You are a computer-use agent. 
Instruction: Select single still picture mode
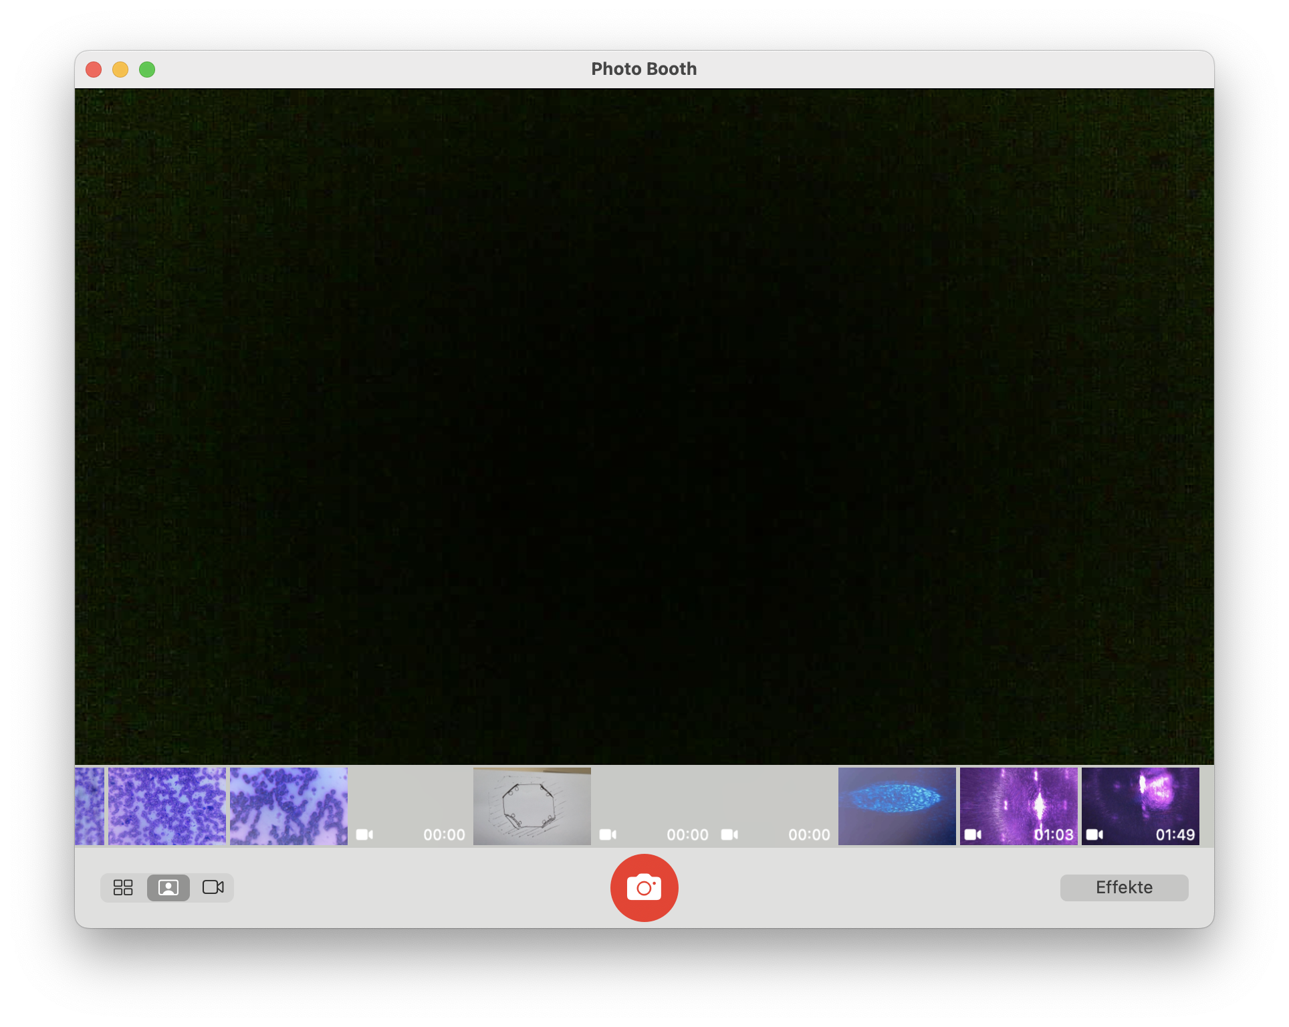click(168, 887)
